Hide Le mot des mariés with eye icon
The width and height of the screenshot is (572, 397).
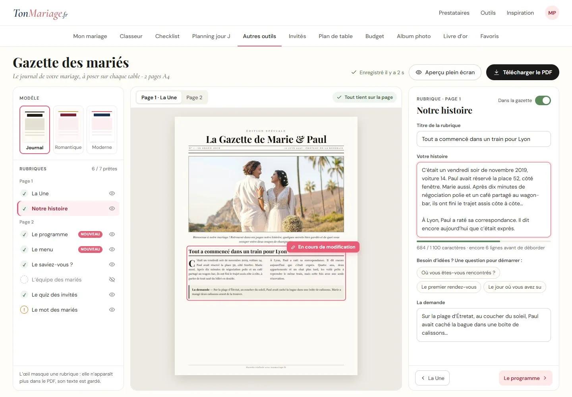pyautogui.click(x=112, y=310)
